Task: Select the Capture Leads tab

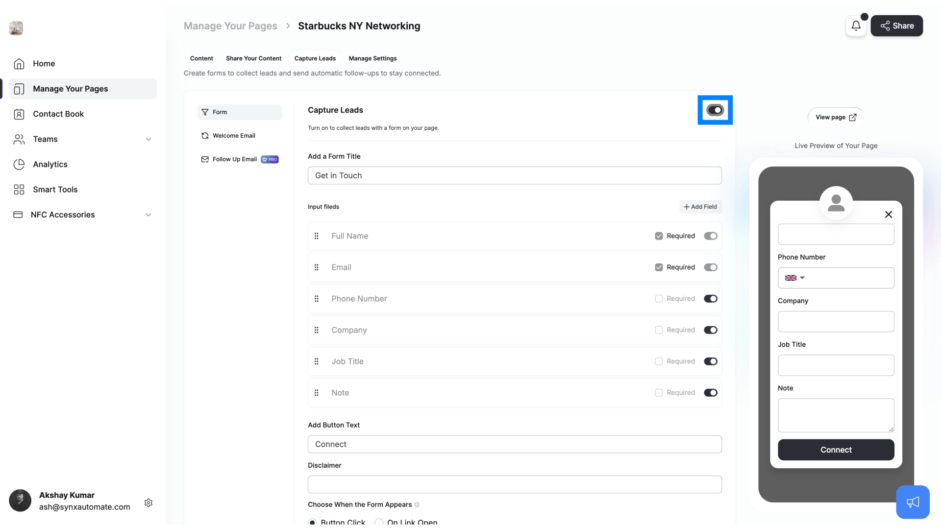Action: [315, 58]
